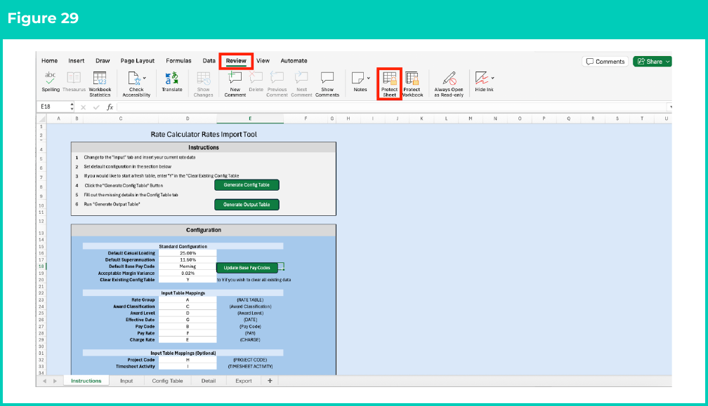Open the Share button dropdown
The width and height of the screenshot is (708, 406).
[x=667, y=62]
